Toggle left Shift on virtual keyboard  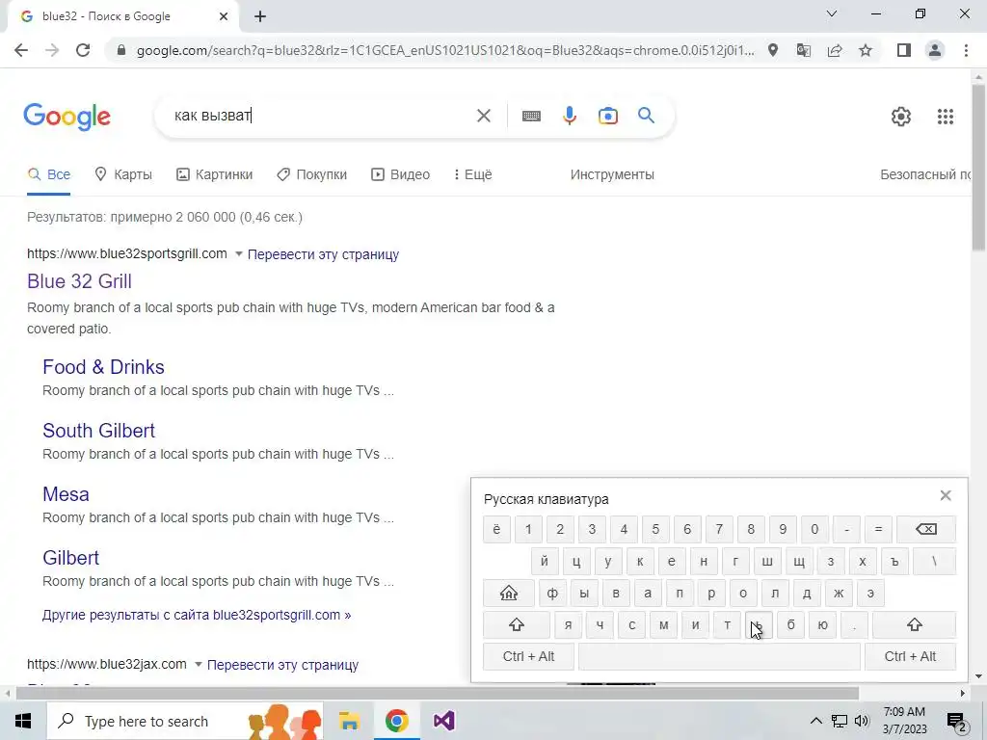(x=517, y=624)
